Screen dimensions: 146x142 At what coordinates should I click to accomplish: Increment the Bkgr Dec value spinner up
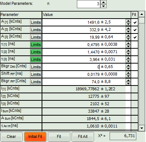coord(128,65)
